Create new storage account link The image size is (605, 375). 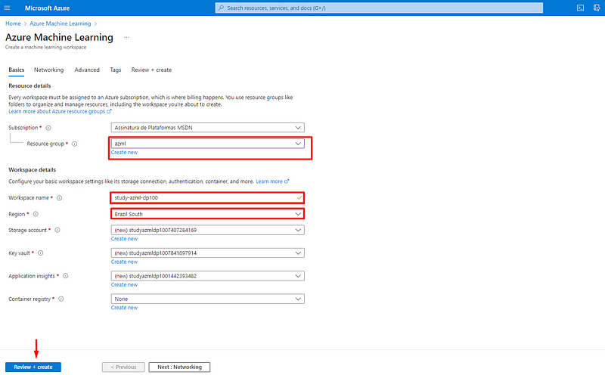[x=124, y=239]
